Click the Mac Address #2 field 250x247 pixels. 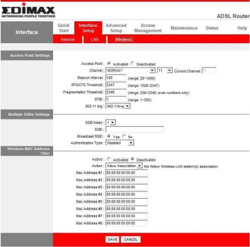[x=127, y=180]
